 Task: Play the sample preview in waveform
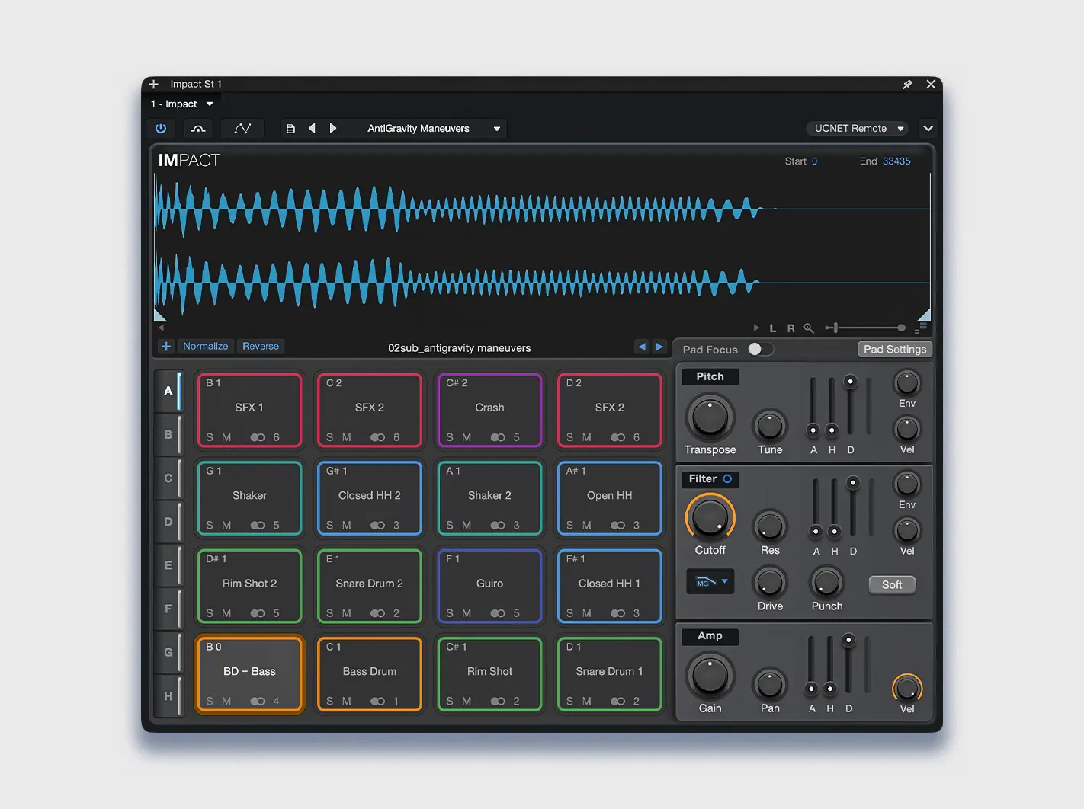[756, 328]
